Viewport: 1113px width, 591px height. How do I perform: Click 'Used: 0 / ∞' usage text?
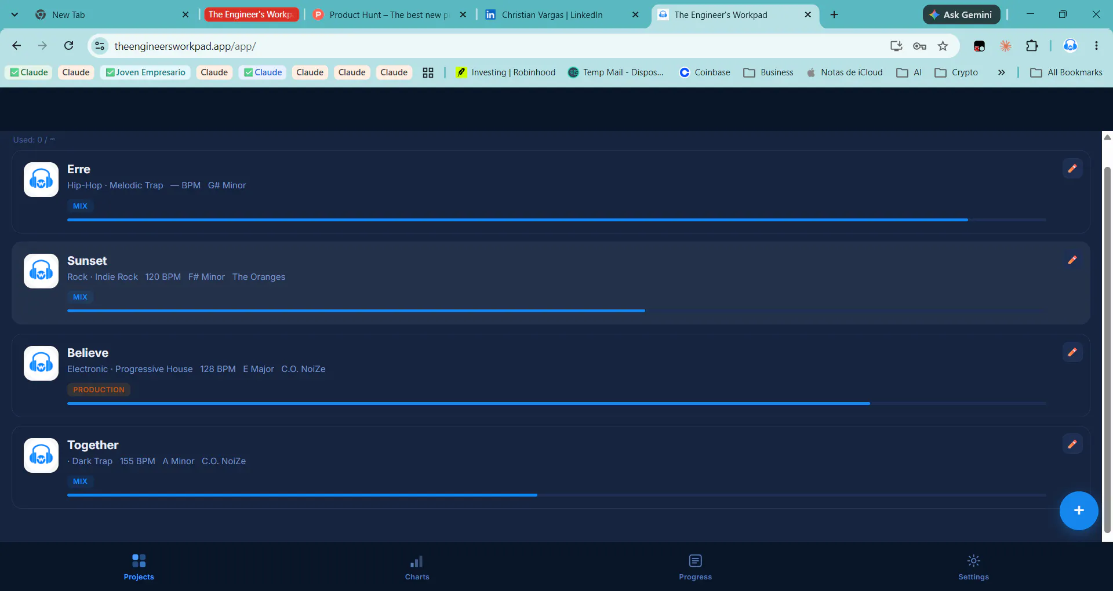click(34, 140)
